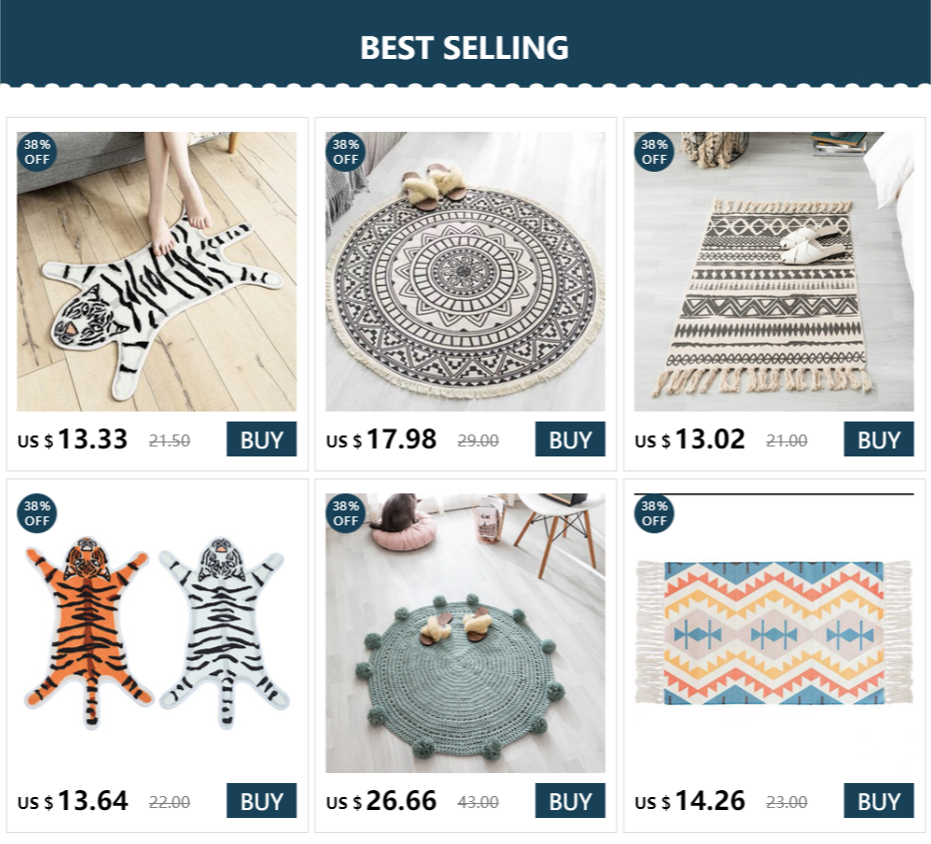Buy the $13.64 orange tiger rug set

(262, 801)
